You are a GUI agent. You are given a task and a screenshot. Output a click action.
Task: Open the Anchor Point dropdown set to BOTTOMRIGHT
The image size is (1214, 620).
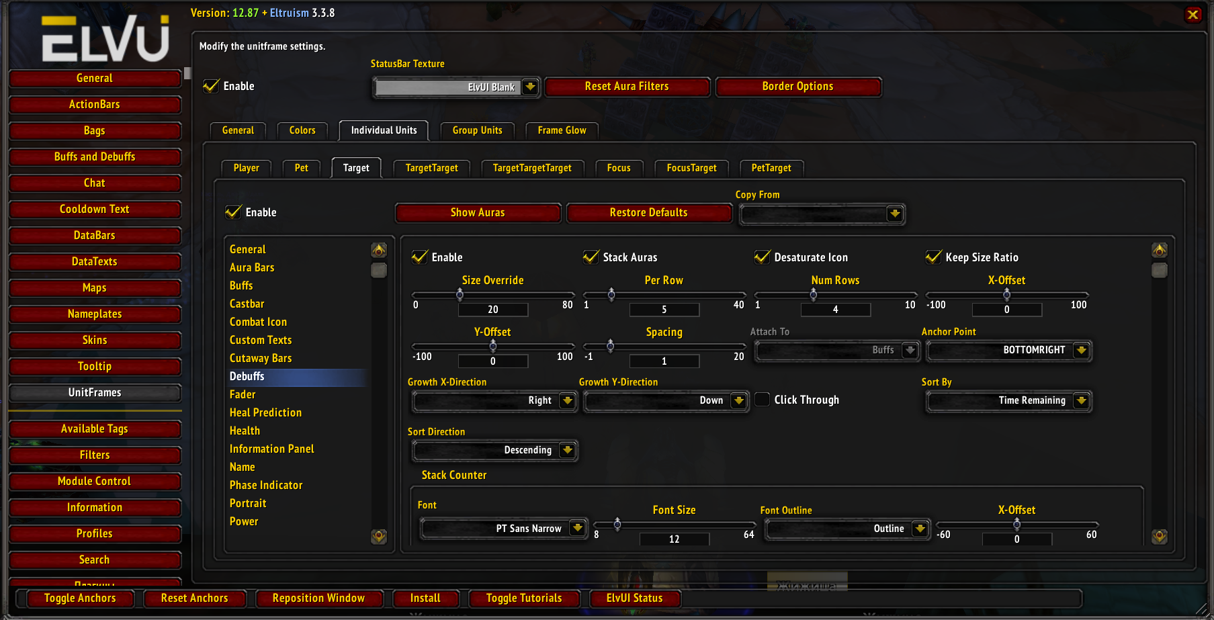coord(1081,350)
